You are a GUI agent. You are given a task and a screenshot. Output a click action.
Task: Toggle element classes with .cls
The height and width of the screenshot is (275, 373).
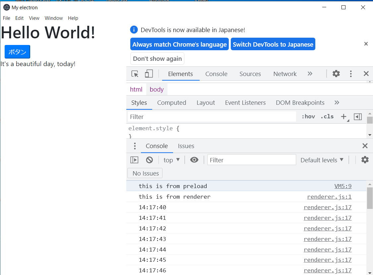pos(327,116)
